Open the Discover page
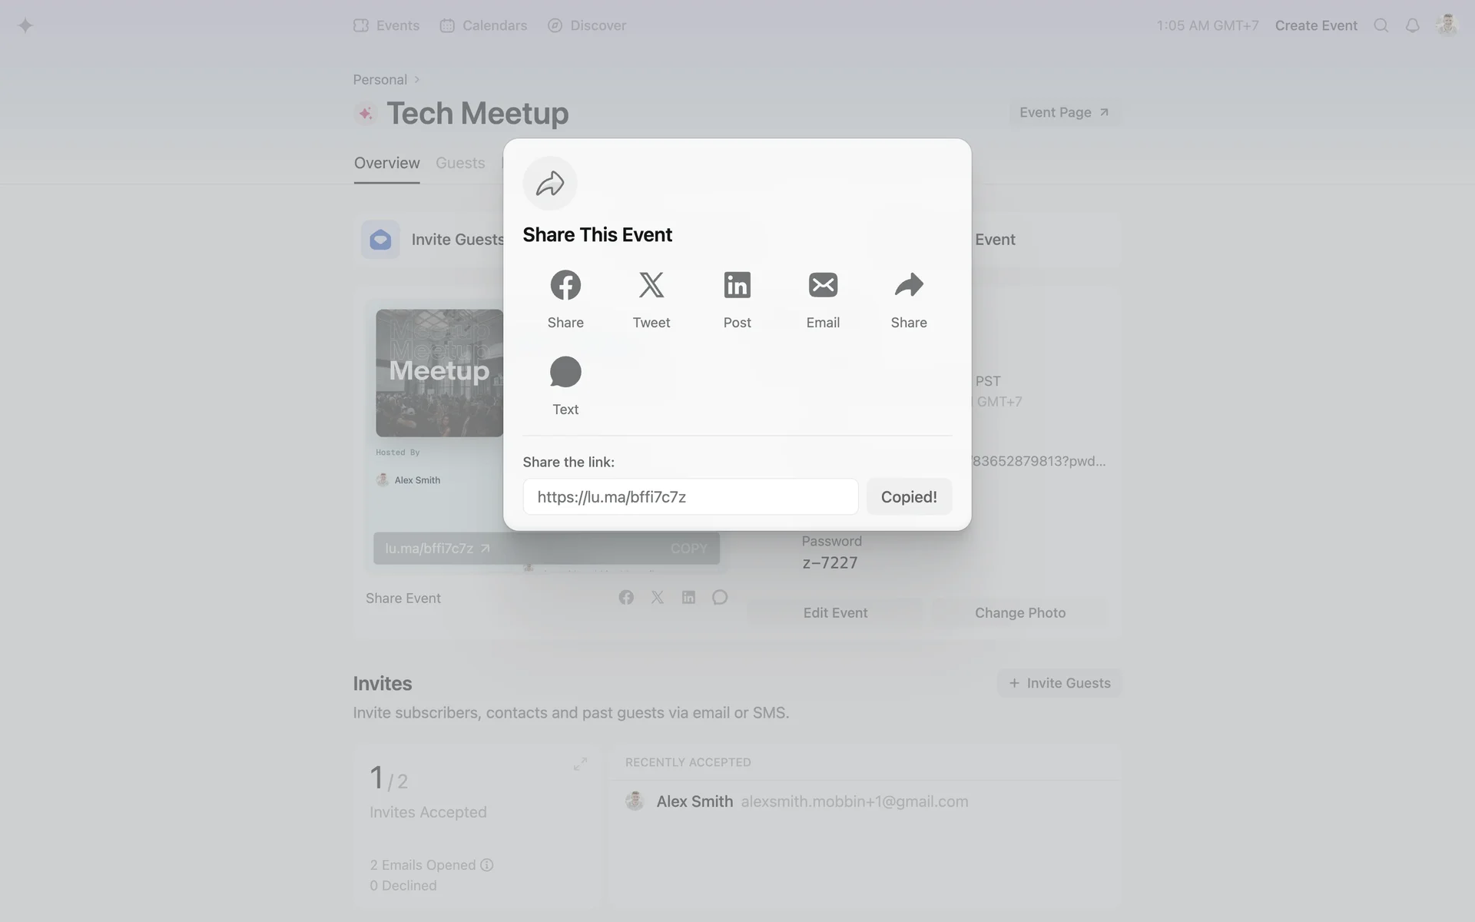 click(587, 25)
